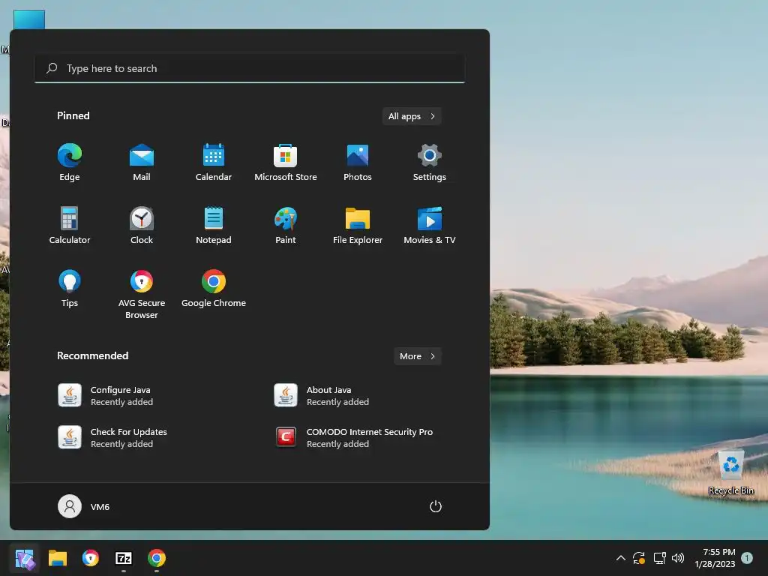This screenshot has width=768, height=576.
Task: Open the clock showing 7:55 PM
Action: [715, 558]
